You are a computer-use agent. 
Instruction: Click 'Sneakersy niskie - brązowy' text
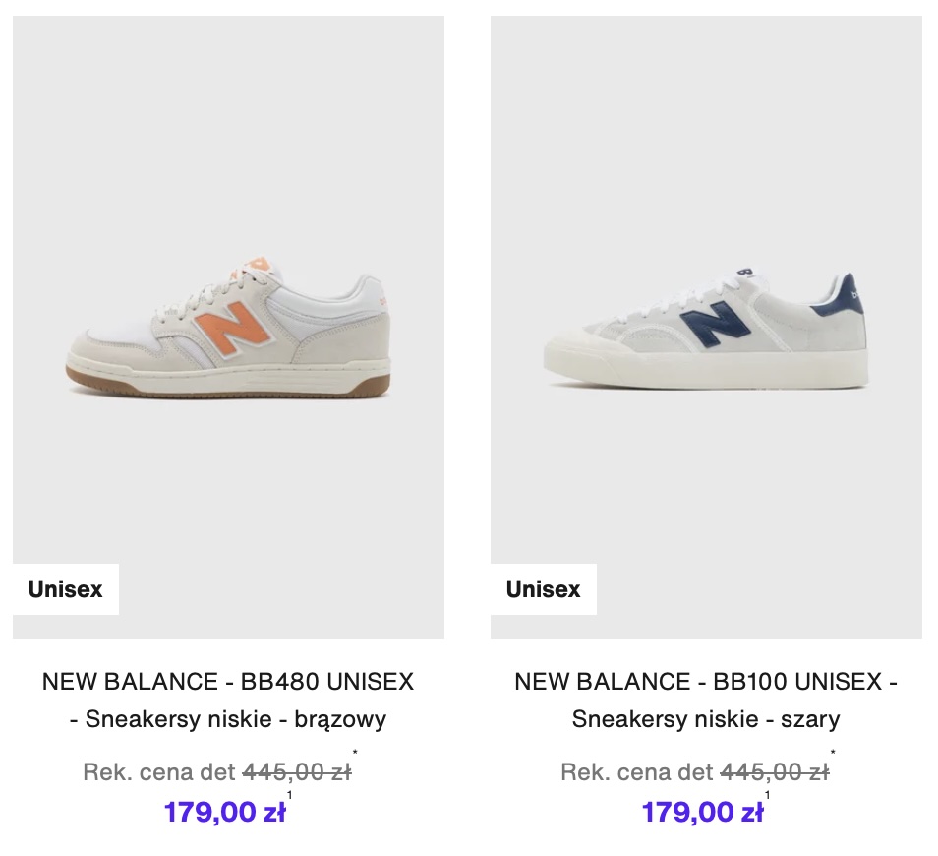(236, 719)
